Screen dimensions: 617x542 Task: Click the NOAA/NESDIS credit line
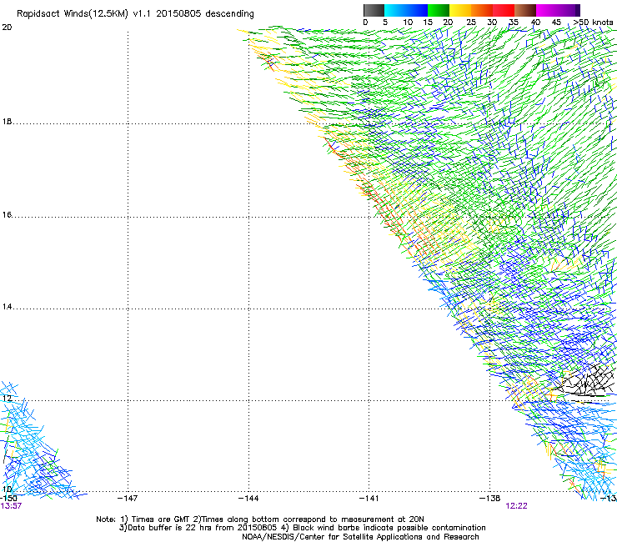360,537
